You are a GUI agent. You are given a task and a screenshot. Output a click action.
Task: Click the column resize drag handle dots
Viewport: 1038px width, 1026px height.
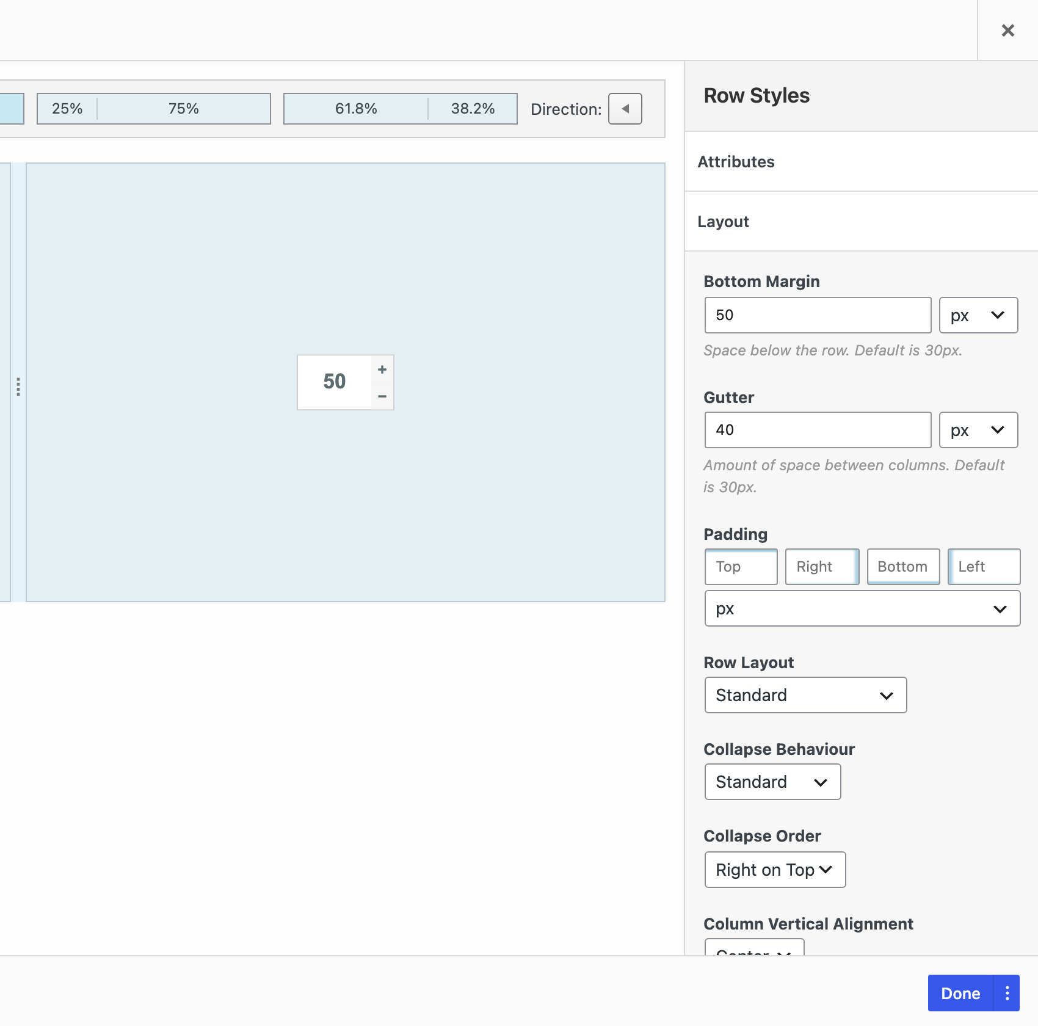pyautogui.click(x=18, y=387)
